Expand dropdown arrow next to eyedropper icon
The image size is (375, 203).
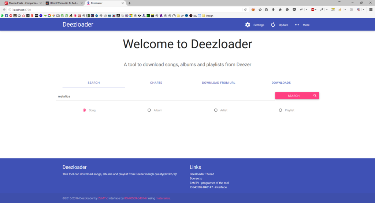coord(327,10)
